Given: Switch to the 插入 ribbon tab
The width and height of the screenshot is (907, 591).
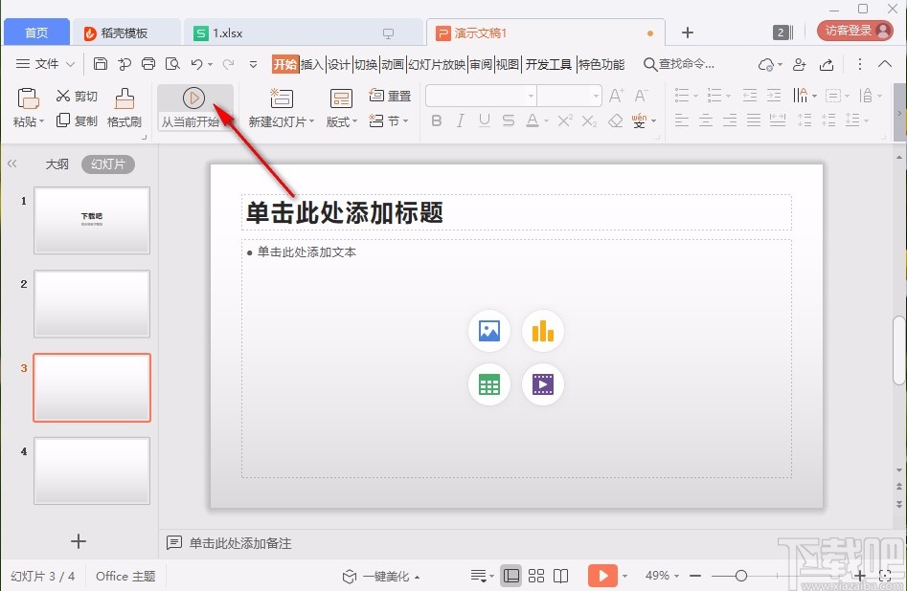Looking at the screenshot, I should pos(312,64).
